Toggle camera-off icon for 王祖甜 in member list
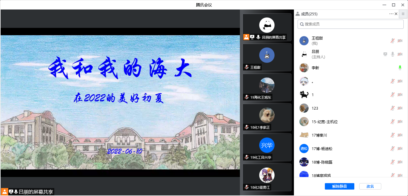408x196 pixels. pos(400,41)
